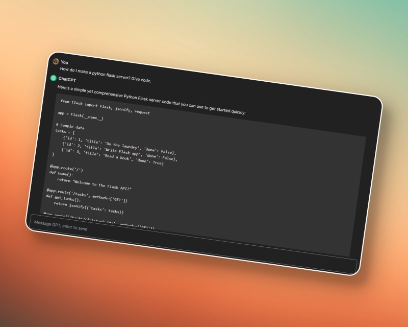The width and height of the screenshot is (408, 327).
Task: Click the "app = Flask(__name__)" line
Action: (80, 116)
